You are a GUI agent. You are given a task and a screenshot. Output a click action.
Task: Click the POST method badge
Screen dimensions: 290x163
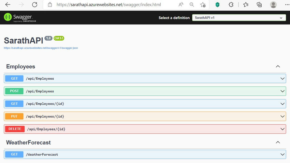click(14, 91)
